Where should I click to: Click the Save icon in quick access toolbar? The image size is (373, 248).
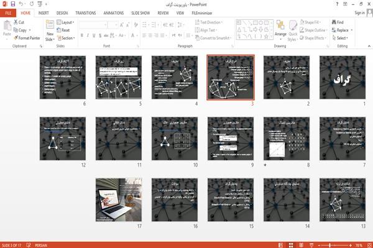[13, 4]
